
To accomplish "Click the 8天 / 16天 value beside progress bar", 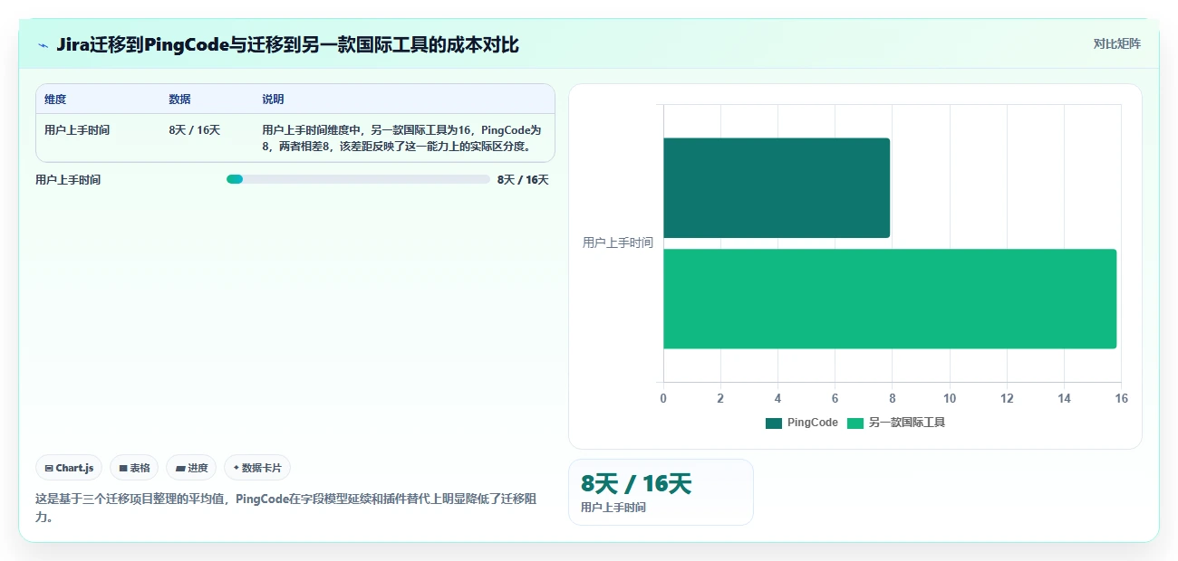I will coord(523,180).
